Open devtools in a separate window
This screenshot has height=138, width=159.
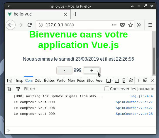coord(145,80)
